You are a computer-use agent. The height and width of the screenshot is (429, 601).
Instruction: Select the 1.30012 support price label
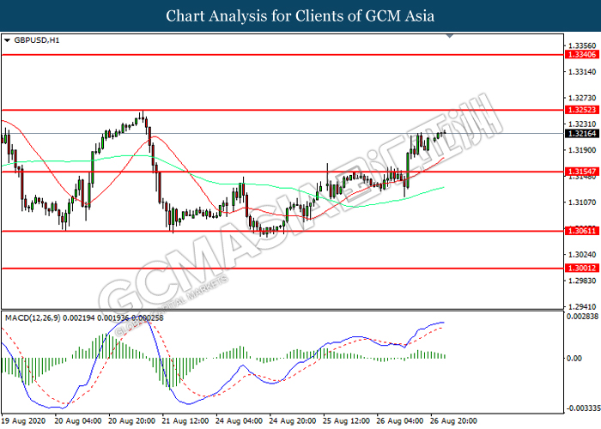tap(581, 268)
